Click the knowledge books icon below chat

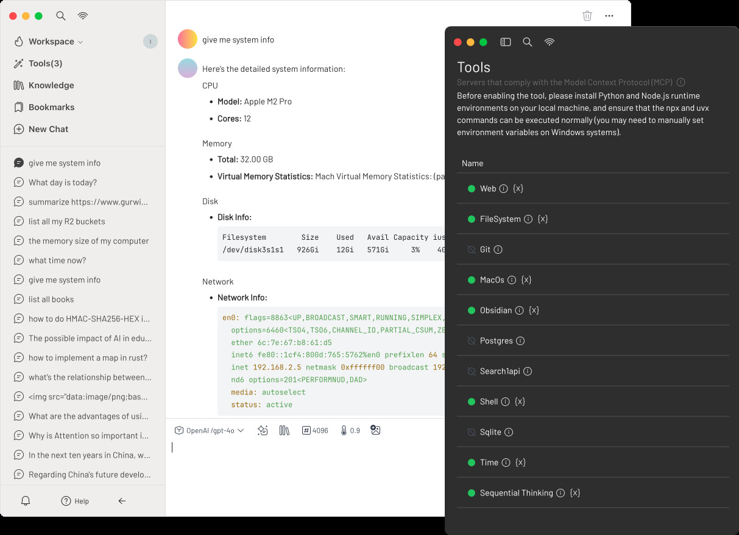click(285, 430)
